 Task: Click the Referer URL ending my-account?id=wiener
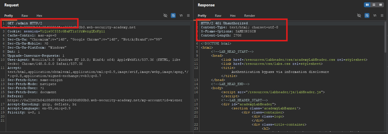pyautogui.click(x=95, y=100)
